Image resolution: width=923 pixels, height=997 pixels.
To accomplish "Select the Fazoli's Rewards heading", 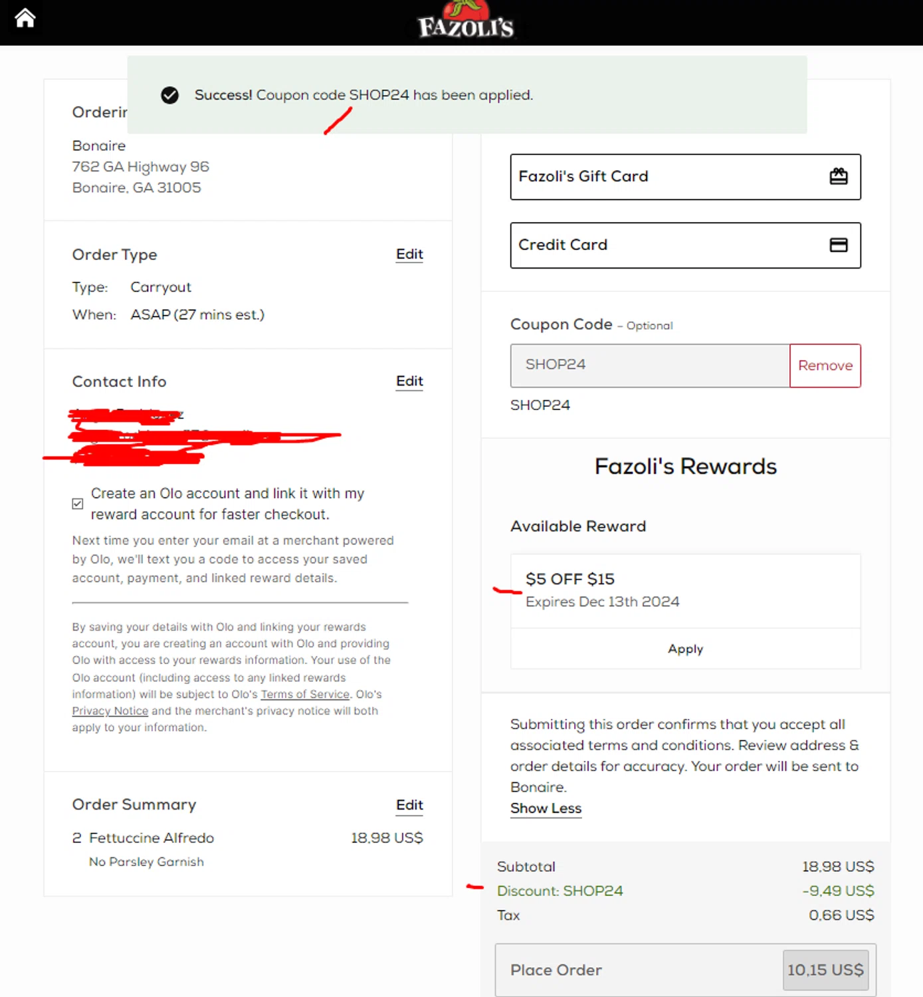I will pyautogui.click(x=685, y=467).
